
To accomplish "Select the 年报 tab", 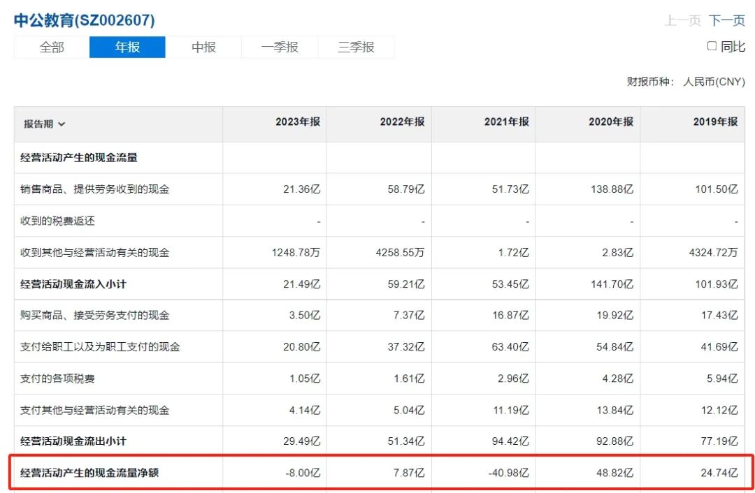I will coord(128,47).
